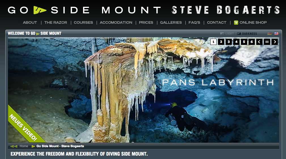Click the green logo arrow in header
This screenshot has height=159, width=286.
[40, 10]
